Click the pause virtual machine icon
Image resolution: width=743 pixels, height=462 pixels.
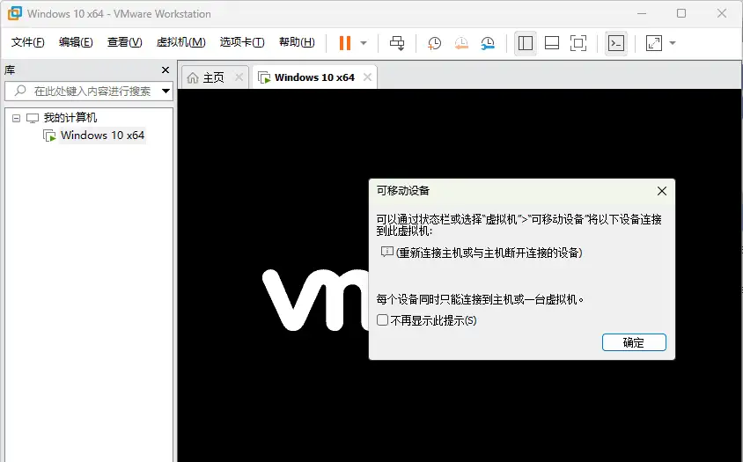click(345, 43)
